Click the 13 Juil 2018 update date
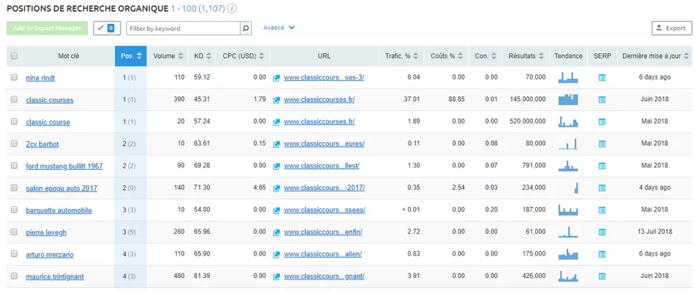 [x=655, y=232]
